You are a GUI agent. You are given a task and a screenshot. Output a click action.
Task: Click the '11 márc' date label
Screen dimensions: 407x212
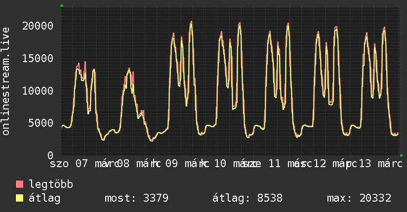(290, 164)
